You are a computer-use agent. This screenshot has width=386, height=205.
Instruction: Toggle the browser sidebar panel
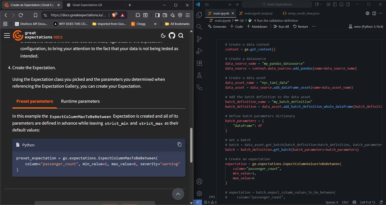pos(157,15)
